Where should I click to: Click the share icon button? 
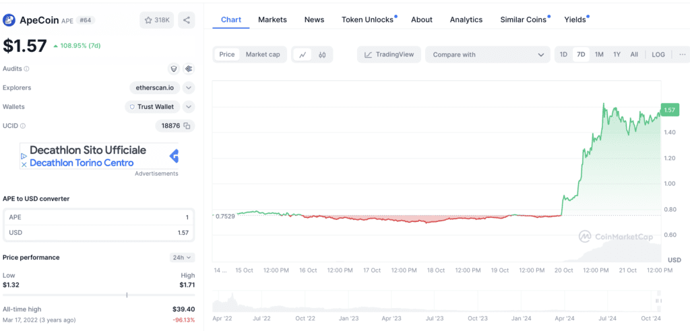pos(187,20)
